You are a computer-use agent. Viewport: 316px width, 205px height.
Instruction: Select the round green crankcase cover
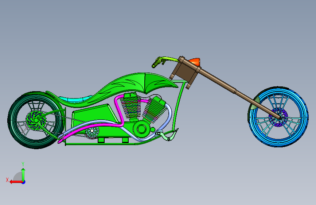coord(141,129)
